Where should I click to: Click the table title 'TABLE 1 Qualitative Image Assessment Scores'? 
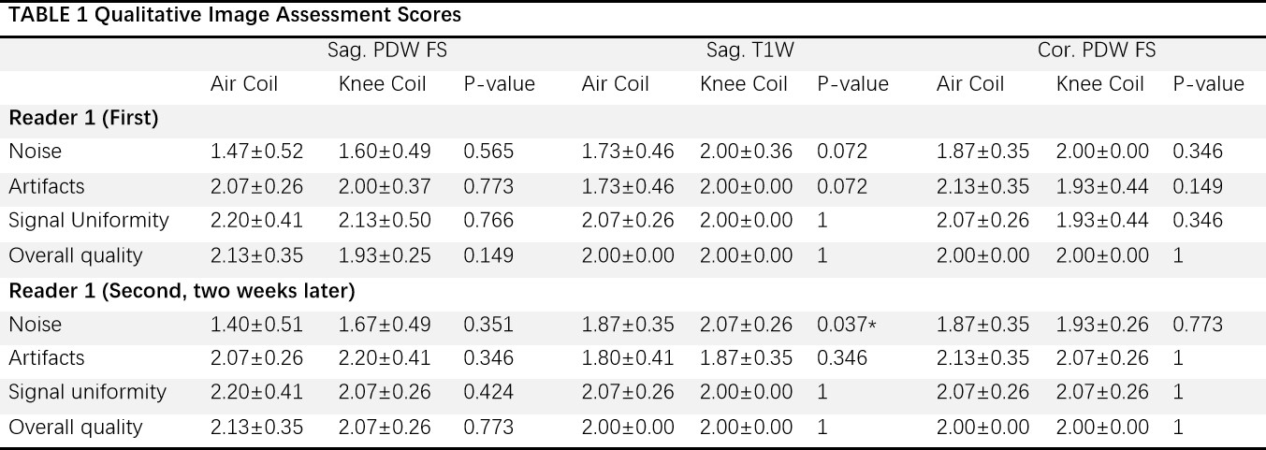pos(235,15)
